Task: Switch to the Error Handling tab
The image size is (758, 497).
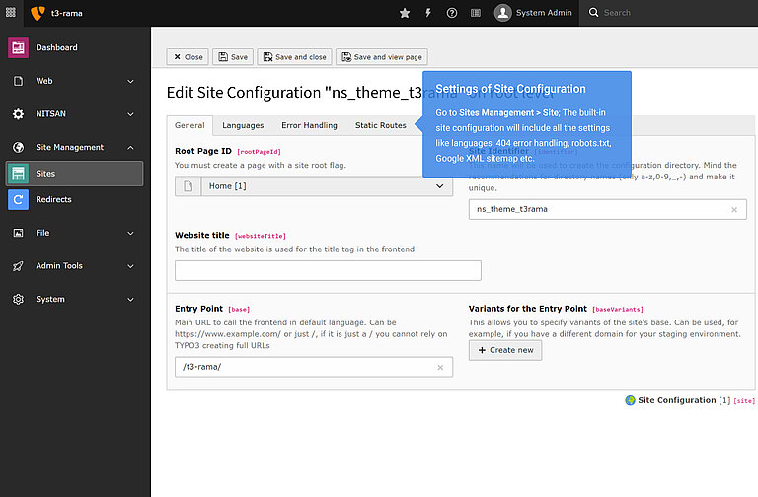Action: pyautogui.click(x=309, y=126)
